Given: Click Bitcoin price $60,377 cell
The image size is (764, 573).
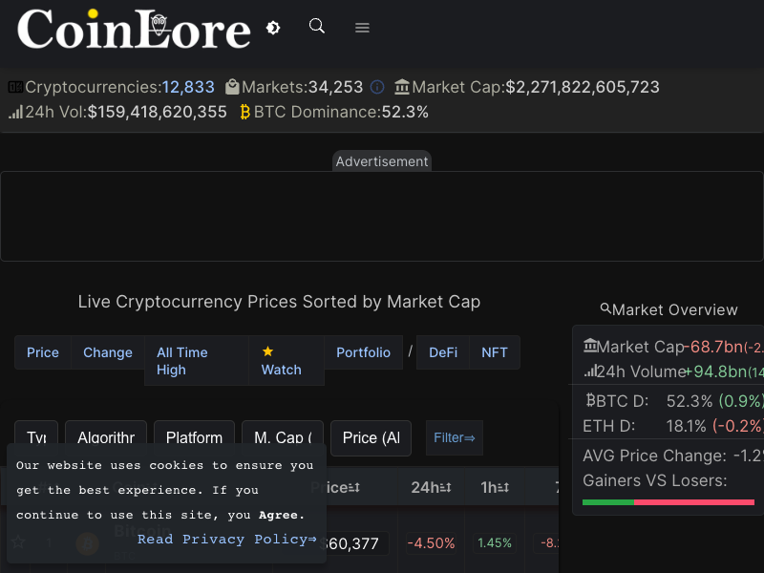Looking at the screenshot, I should [350, 543].
